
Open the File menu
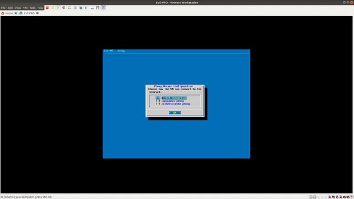point(3,8)
